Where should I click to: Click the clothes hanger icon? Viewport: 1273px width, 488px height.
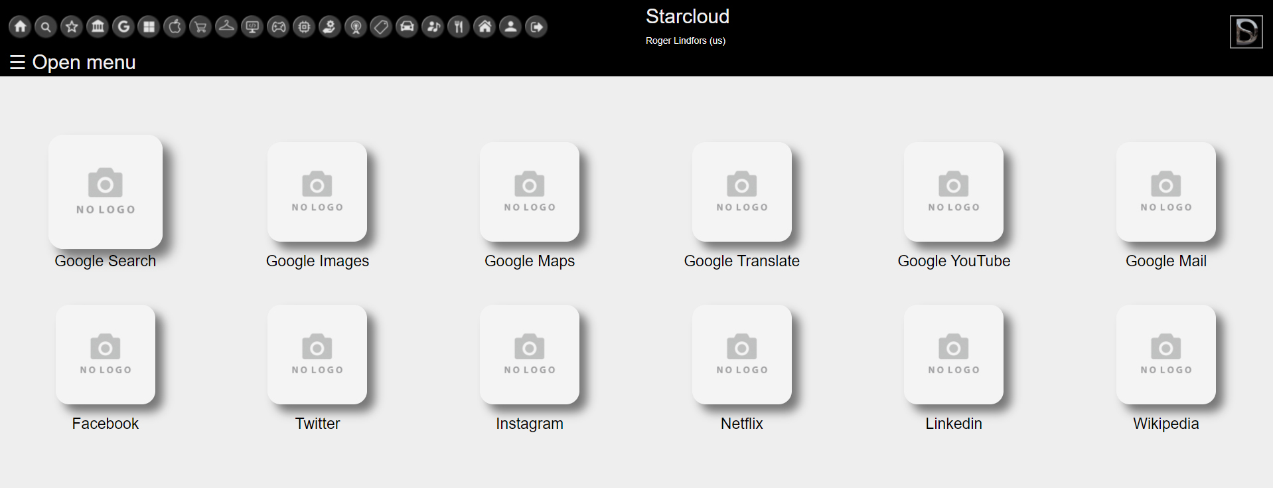(x=226, y=27)
